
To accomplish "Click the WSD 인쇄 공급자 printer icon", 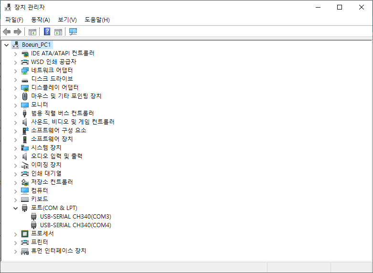I will pyautogui.click(x=25, y=62).
